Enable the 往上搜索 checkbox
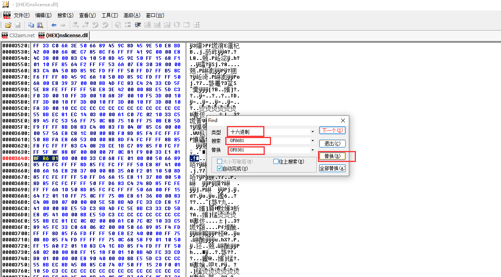Viewport: 501px width, 277px height. tap(276, 162)
